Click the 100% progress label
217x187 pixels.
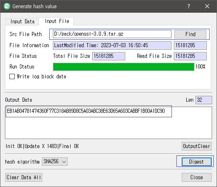click(200, 67)
